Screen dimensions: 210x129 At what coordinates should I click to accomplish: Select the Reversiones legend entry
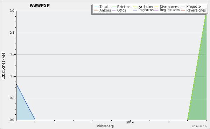(x=196, y=10)
